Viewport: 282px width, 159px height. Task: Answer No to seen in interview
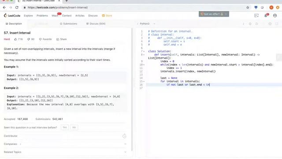[74, 128]
